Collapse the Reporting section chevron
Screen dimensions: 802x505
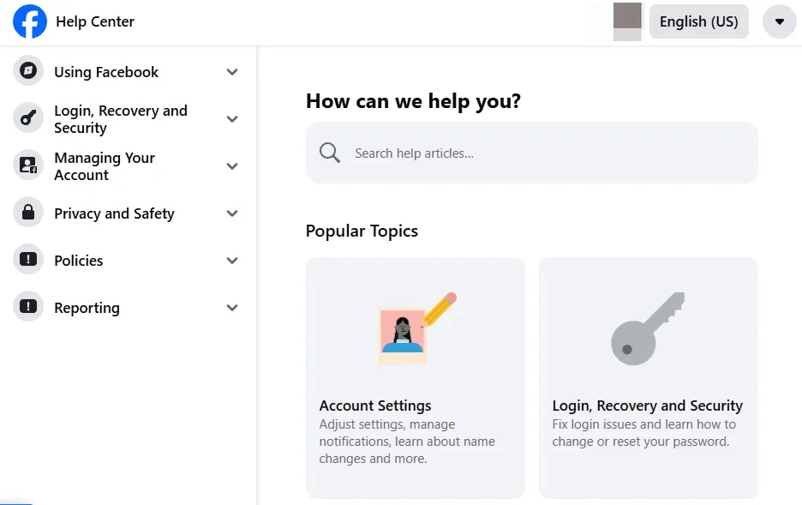(x=231, y=307)
